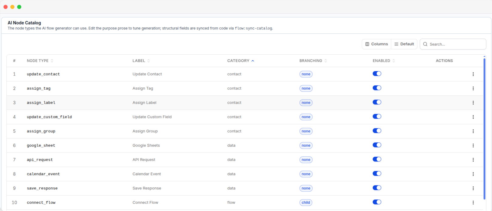Select 'google_sheet' node type cell

click(41, 145)
